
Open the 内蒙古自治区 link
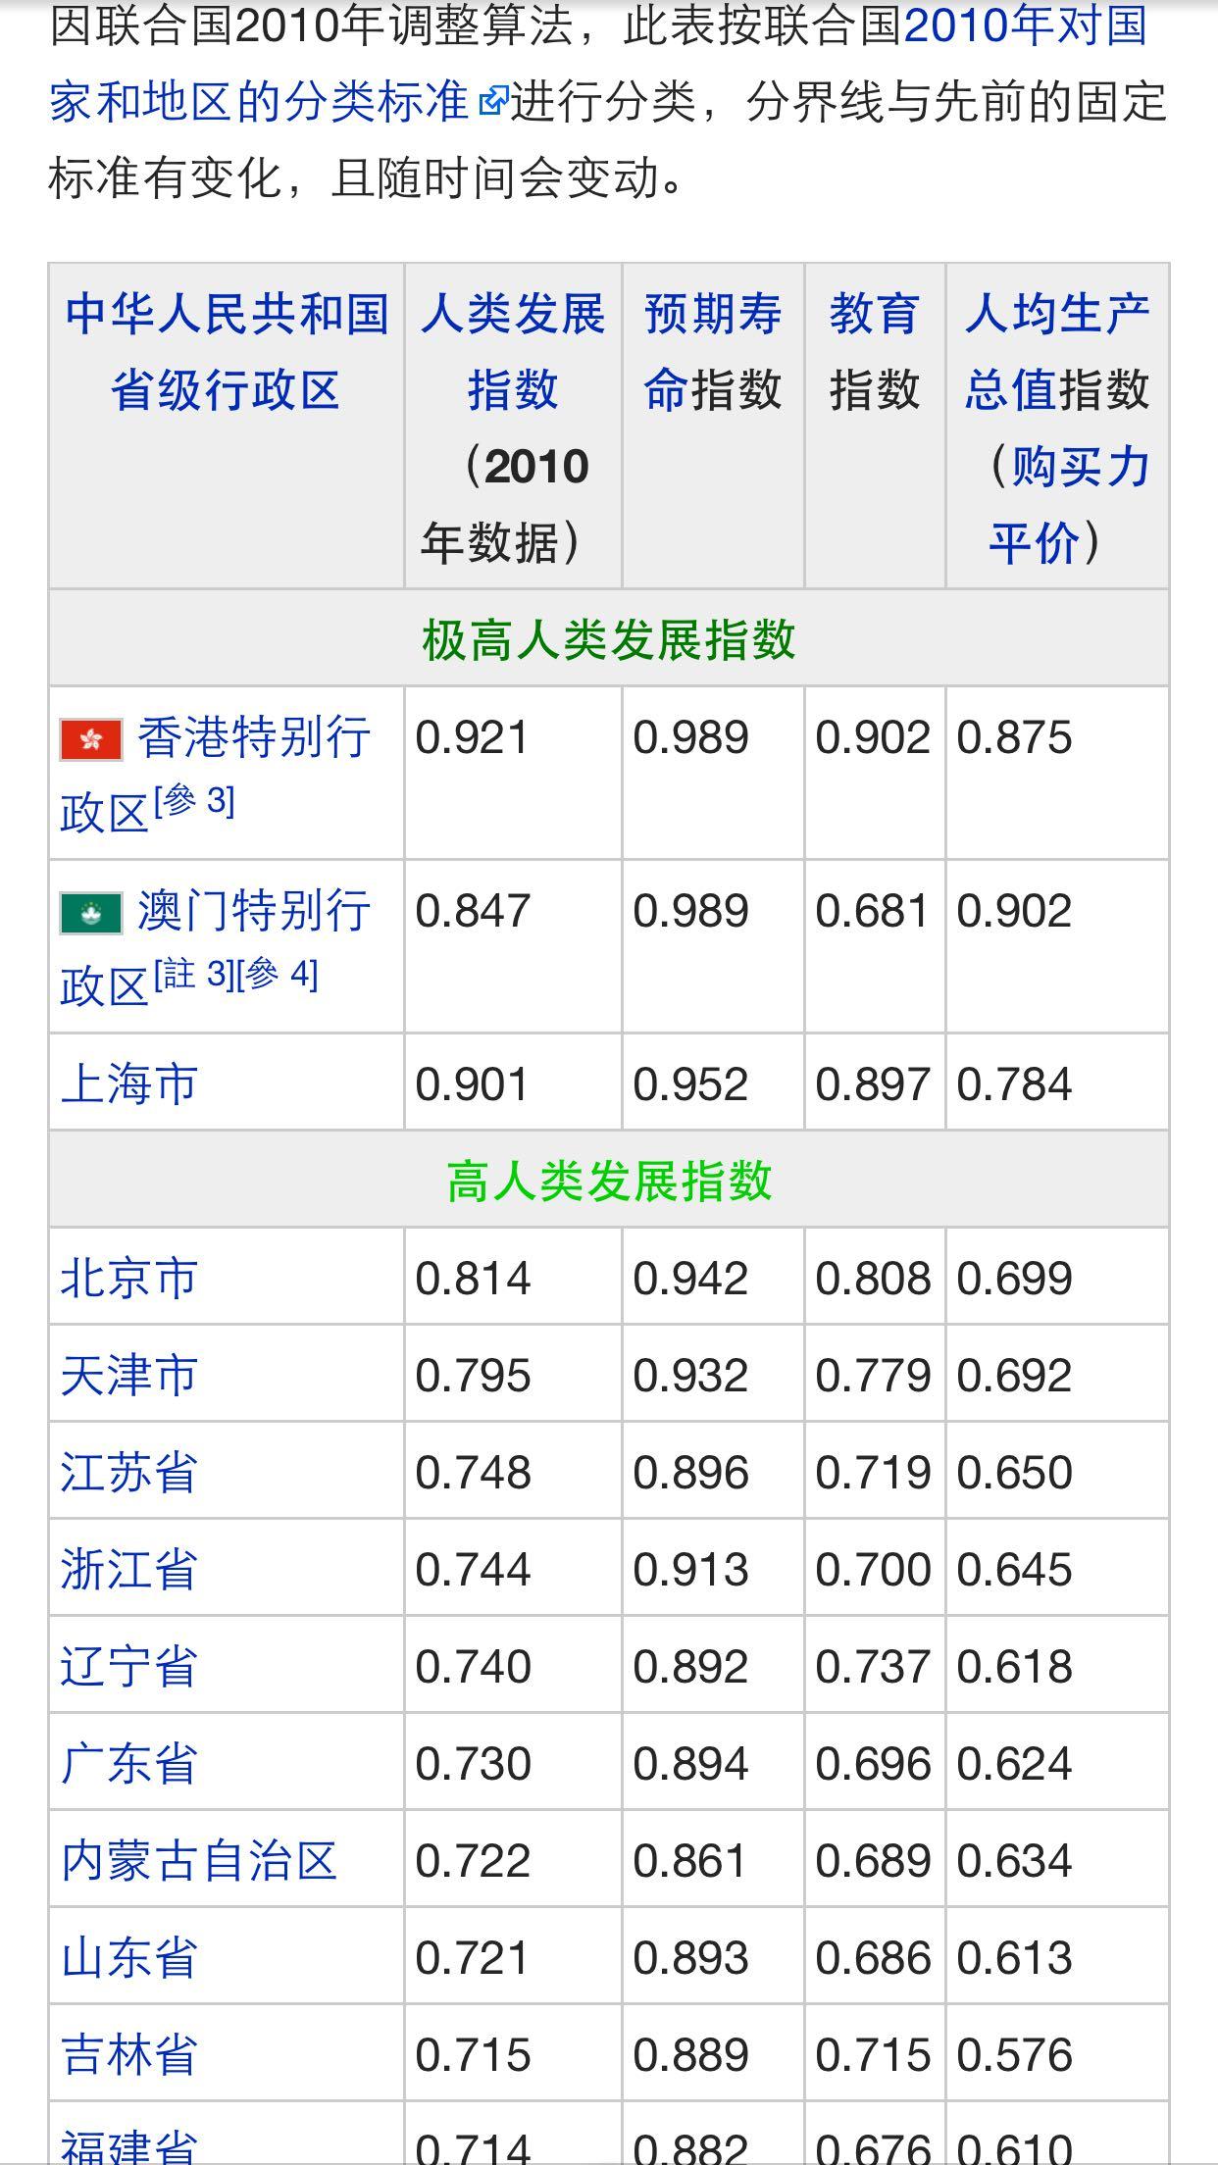199,1861
